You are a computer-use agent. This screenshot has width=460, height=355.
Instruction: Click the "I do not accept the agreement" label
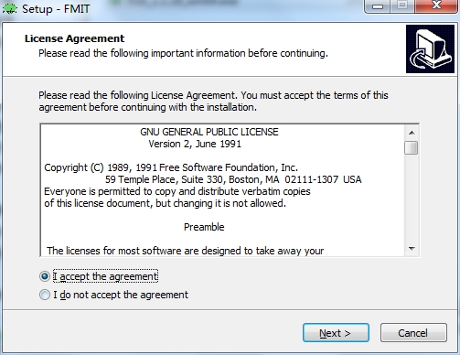tap(121, 295)
